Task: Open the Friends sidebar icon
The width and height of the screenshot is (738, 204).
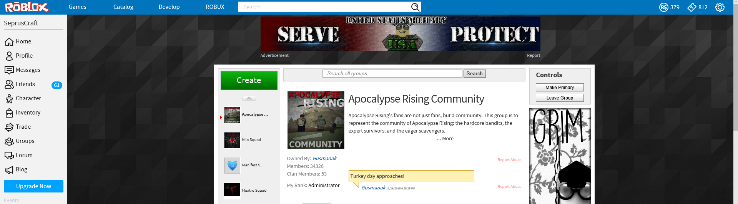Action: 9,84
